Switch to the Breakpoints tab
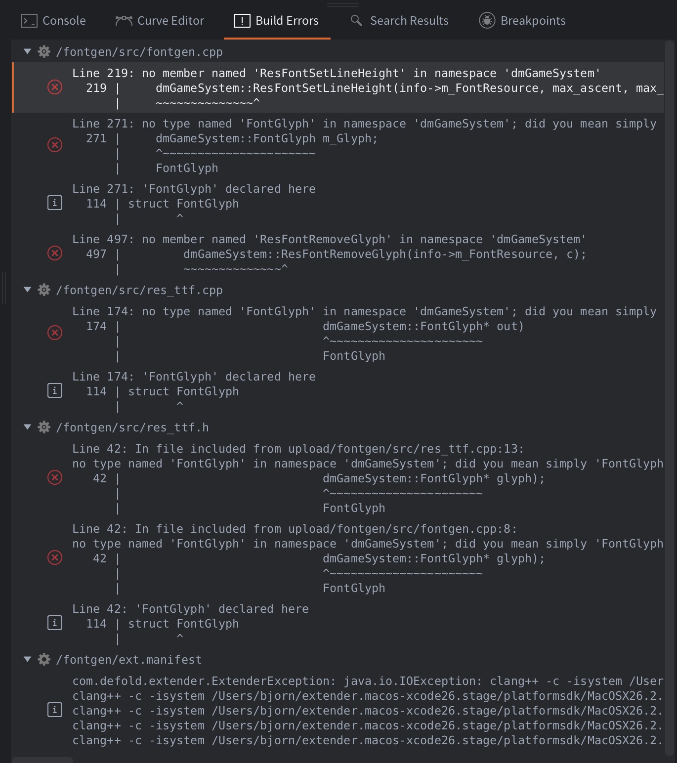This screenshot has width=677, height=763. coord(522,21)
